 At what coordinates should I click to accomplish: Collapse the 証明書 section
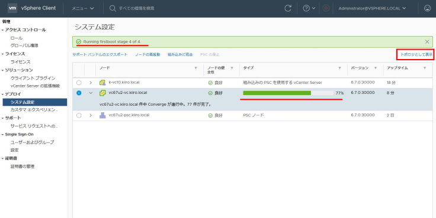point(2,158)
